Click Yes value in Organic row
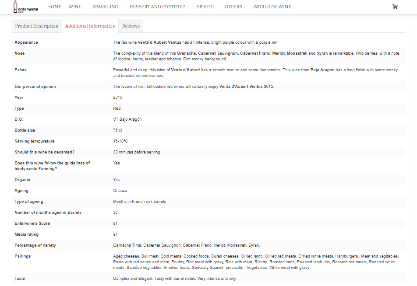The height and width of the screenshot is (286, 417). (x=116, y=180)
